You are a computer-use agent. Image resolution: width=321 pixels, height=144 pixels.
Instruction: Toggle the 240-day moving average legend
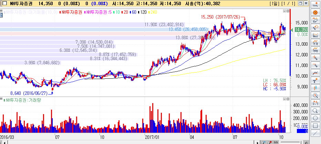(x=152, y=12)
